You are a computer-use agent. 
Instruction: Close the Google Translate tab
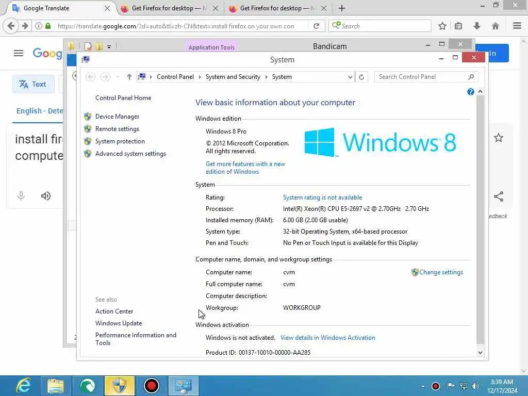pyautogui.click(x=107, y=8)
